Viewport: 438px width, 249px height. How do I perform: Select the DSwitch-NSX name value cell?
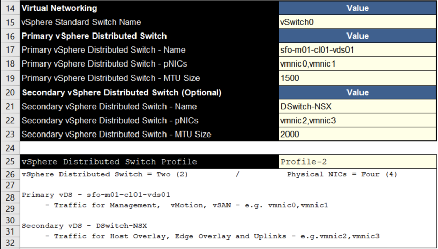pos(357,107)
